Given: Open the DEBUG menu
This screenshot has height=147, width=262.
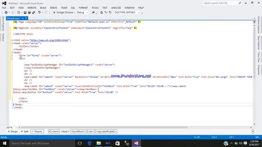Looking at the screenshot, I should (54, 8).
